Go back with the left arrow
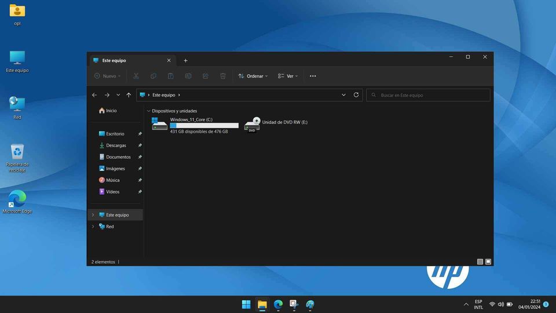This screenshot has height=313, width=556. tap(94, 95)
